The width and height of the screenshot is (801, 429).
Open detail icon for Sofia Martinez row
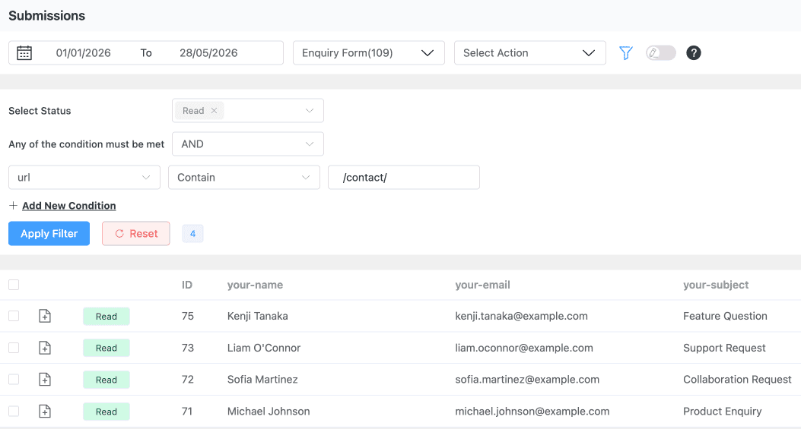pos(45,380)
